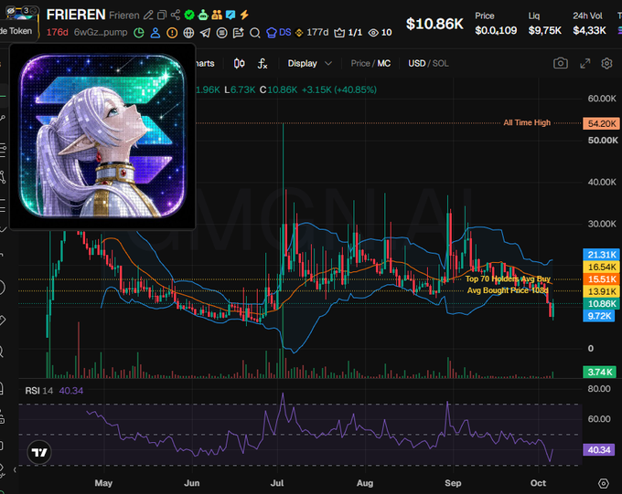
Task: Click the orange warning exclamation icon
Action: tap(172, 33)
